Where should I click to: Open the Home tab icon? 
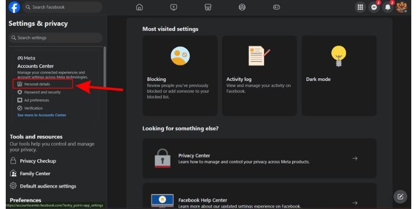(140, 7)
